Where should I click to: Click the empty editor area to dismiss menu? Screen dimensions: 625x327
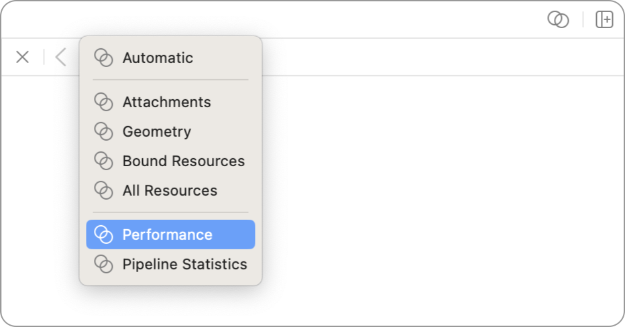point(436,201)
